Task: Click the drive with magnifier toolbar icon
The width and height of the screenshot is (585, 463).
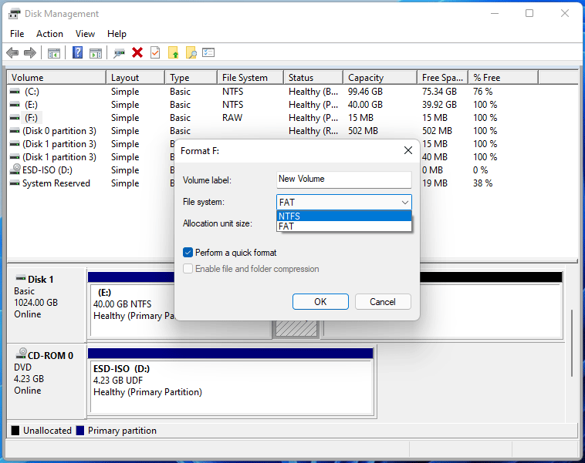Action: coord(119,53)
